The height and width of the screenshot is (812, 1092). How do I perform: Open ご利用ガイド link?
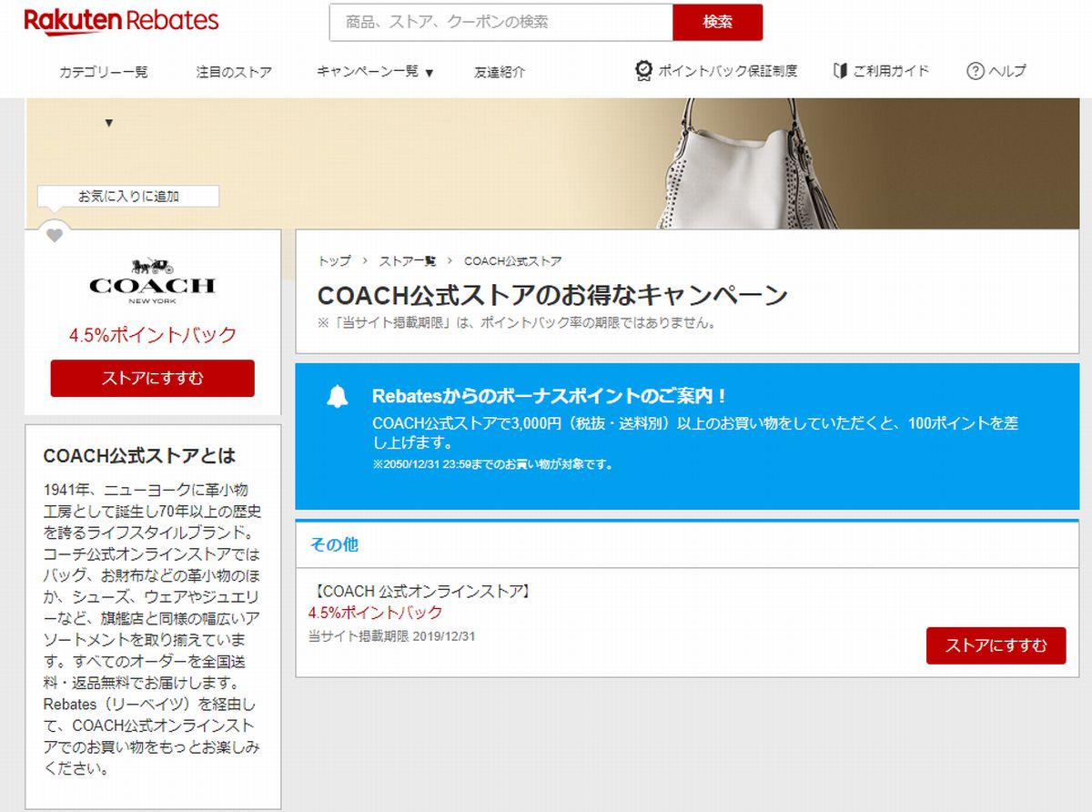click(x=891, y=71)
